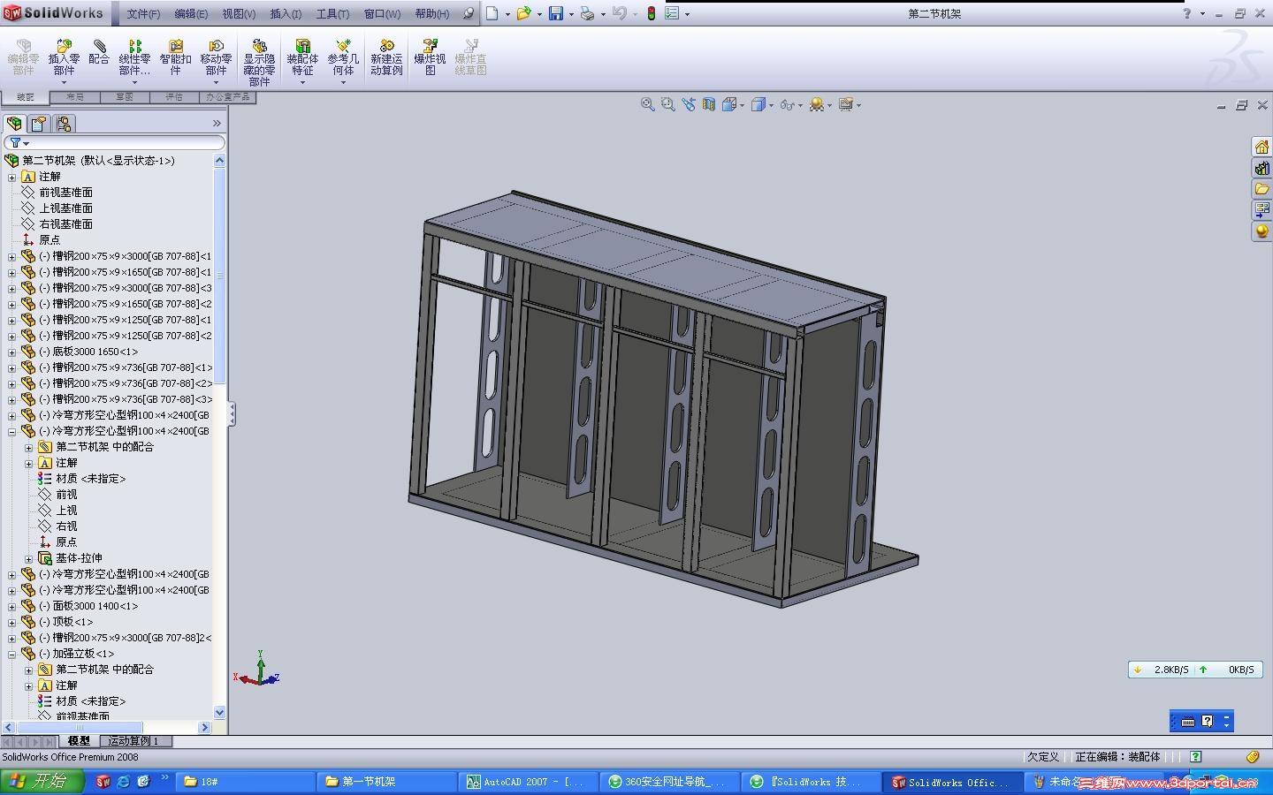The height and width of the screenshot is (795, 1273).
Task: Switch to the ConfigurationManager tab
Action: point(64,124)
